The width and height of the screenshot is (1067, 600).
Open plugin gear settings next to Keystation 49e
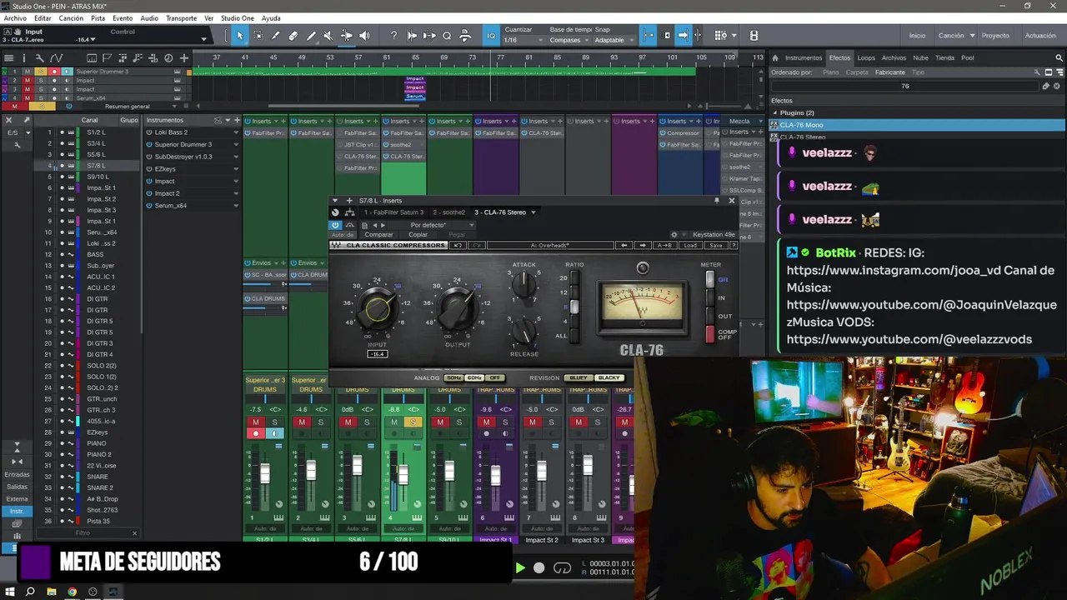[674, 235]
